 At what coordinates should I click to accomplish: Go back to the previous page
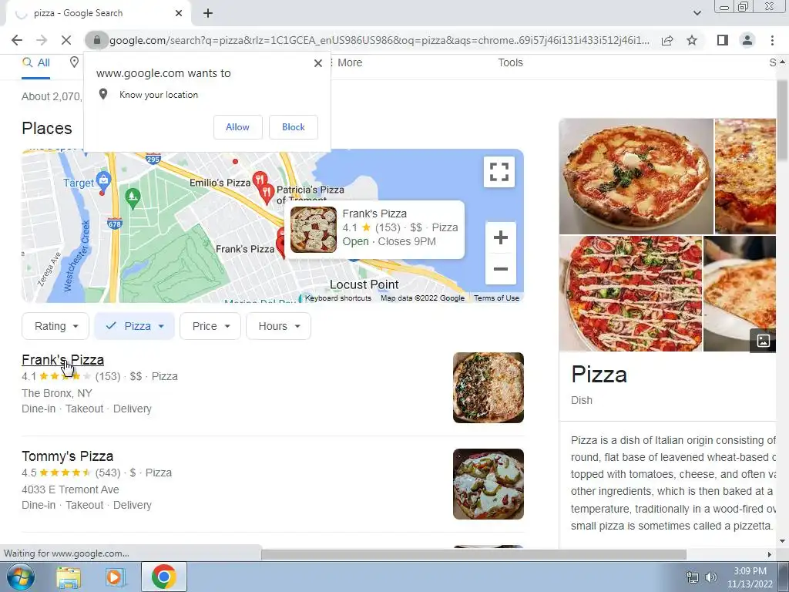(17, 40)
